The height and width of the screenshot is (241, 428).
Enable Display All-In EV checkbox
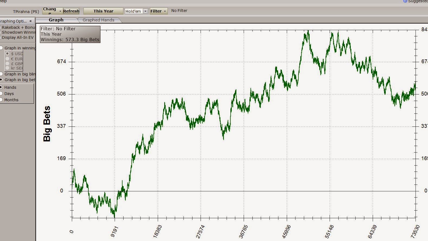pos(1,37)
